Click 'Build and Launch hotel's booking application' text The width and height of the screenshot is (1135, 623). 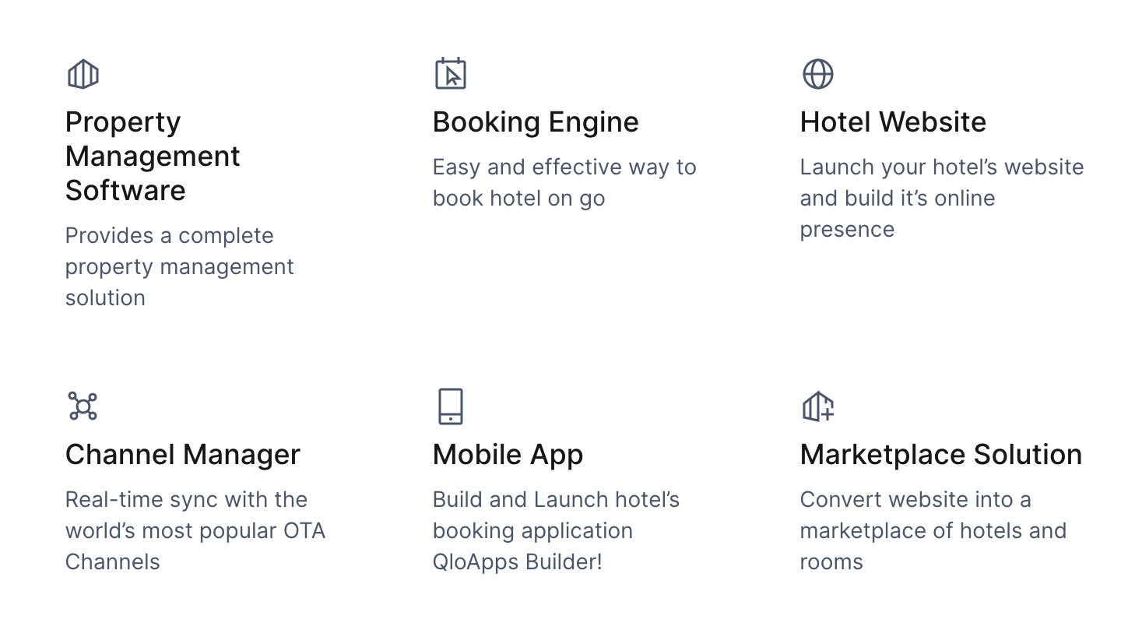(x=556, y=515)
